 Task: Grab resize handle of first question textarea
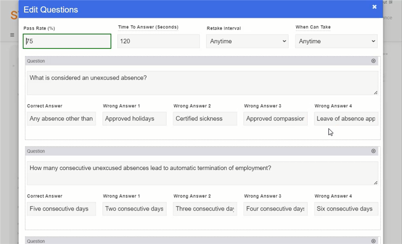coord(375,93)
